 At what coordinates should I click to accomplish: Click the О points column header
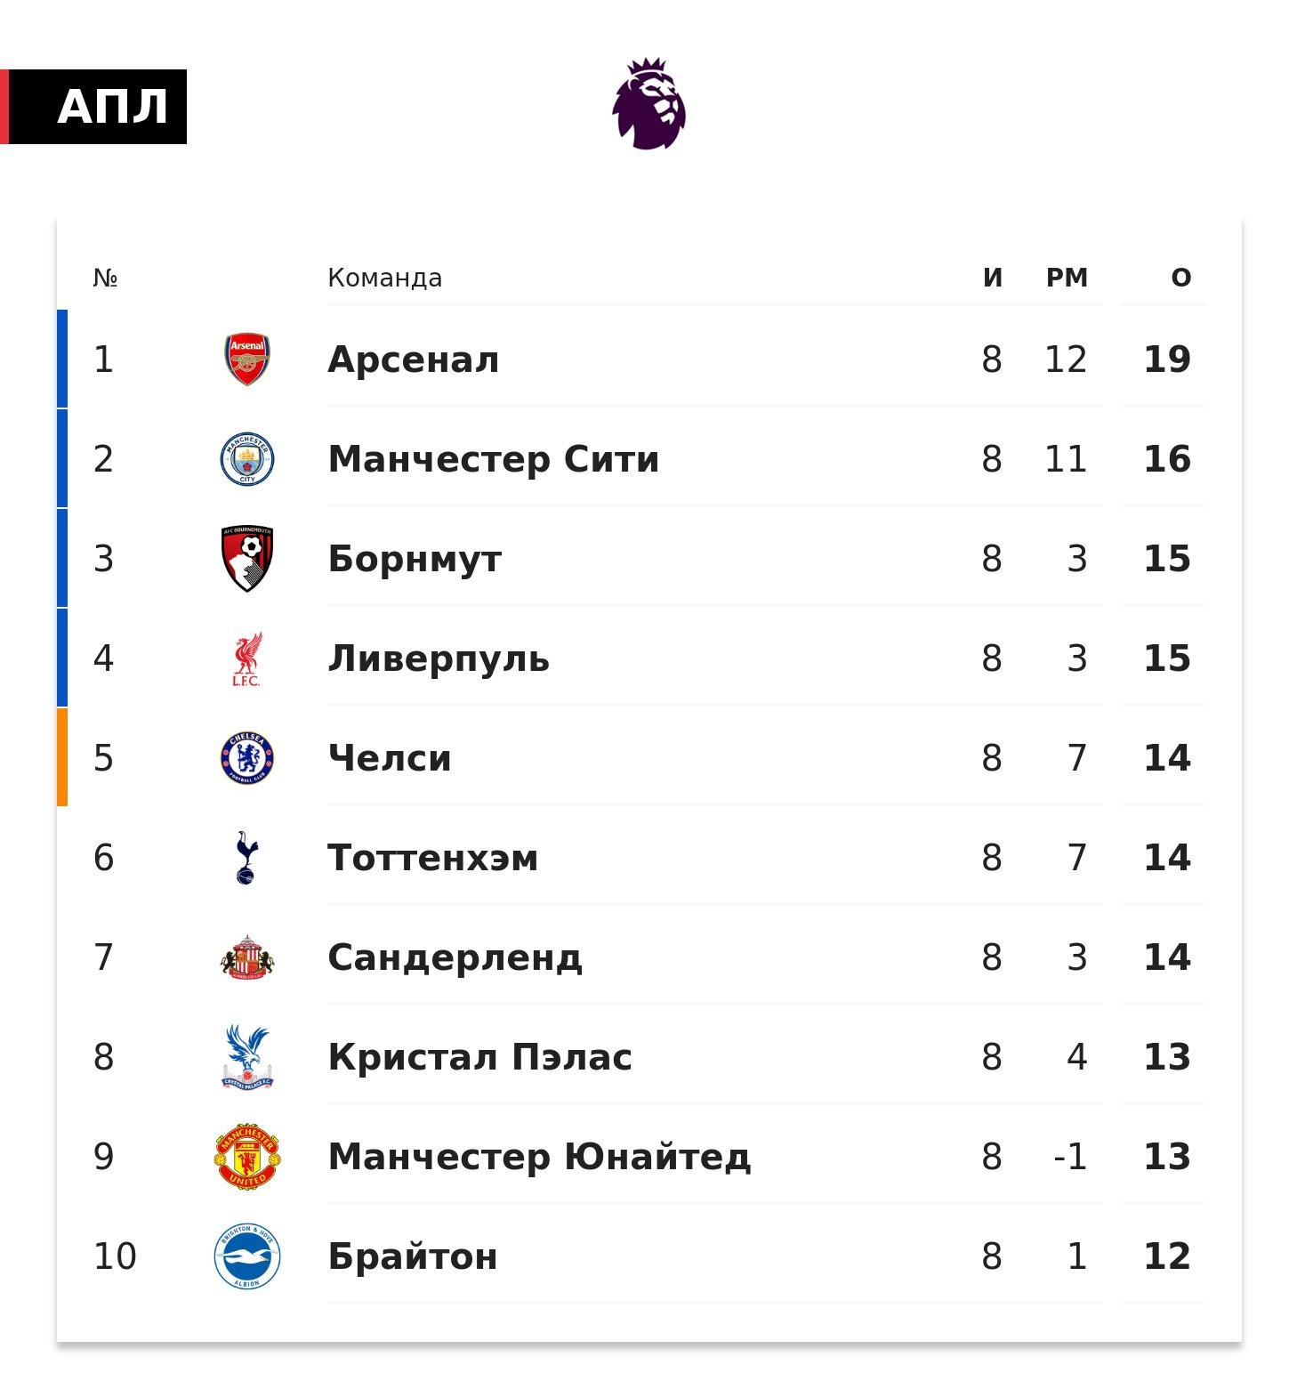(x=1180, y=278)
